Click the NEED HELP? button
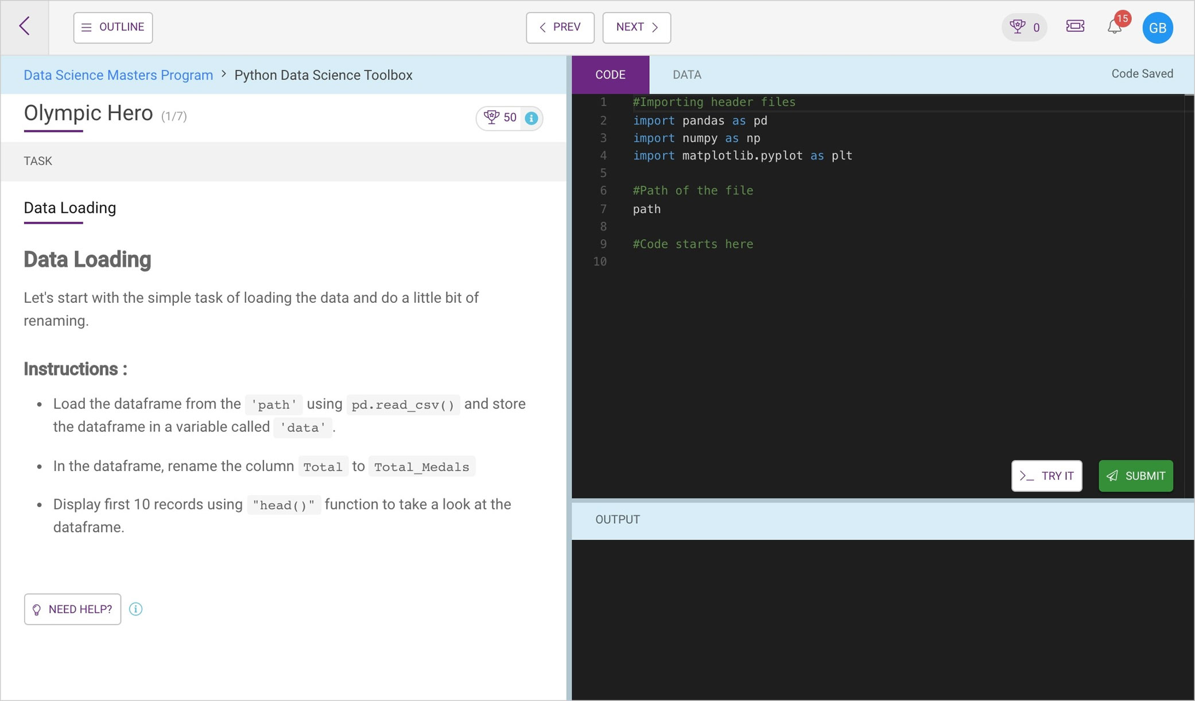This screenshot has height=701, width=1195. (x=72, y=609)
